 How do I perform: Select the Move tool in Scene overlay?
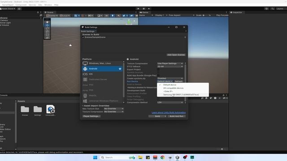tap(47, 25)
